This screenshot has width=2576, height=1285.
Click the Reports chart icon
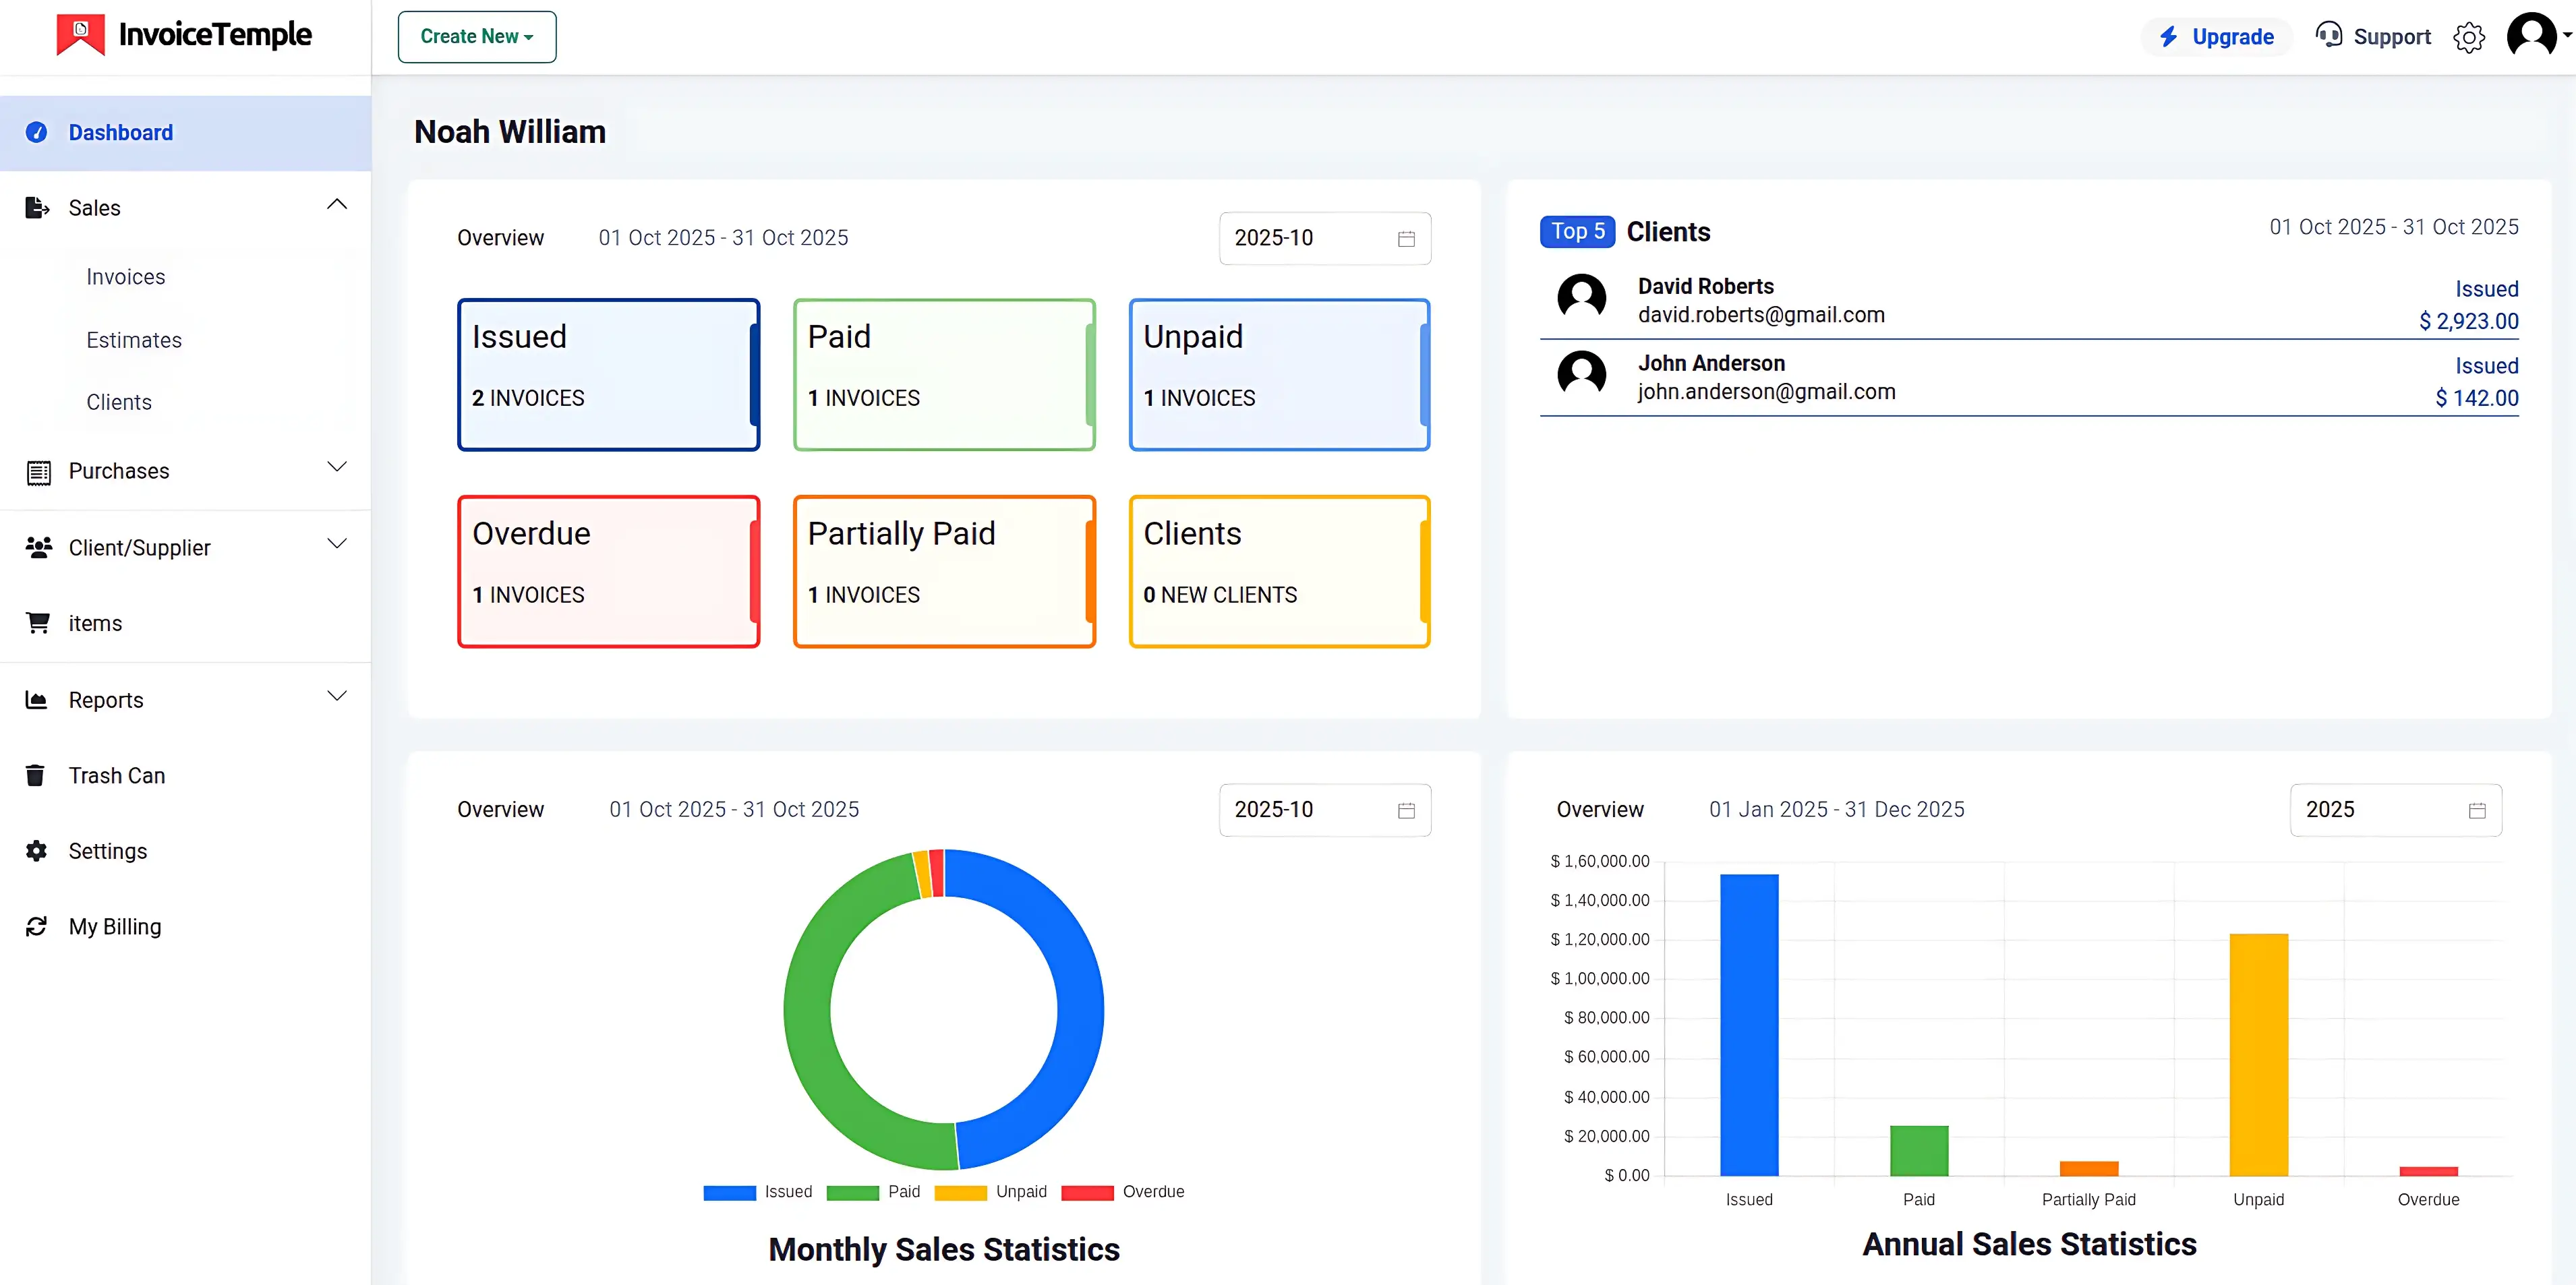pos(37,699)
